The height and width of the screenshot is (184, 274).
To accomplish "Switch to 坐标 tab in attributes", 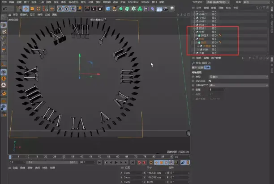I will point(201,67).
